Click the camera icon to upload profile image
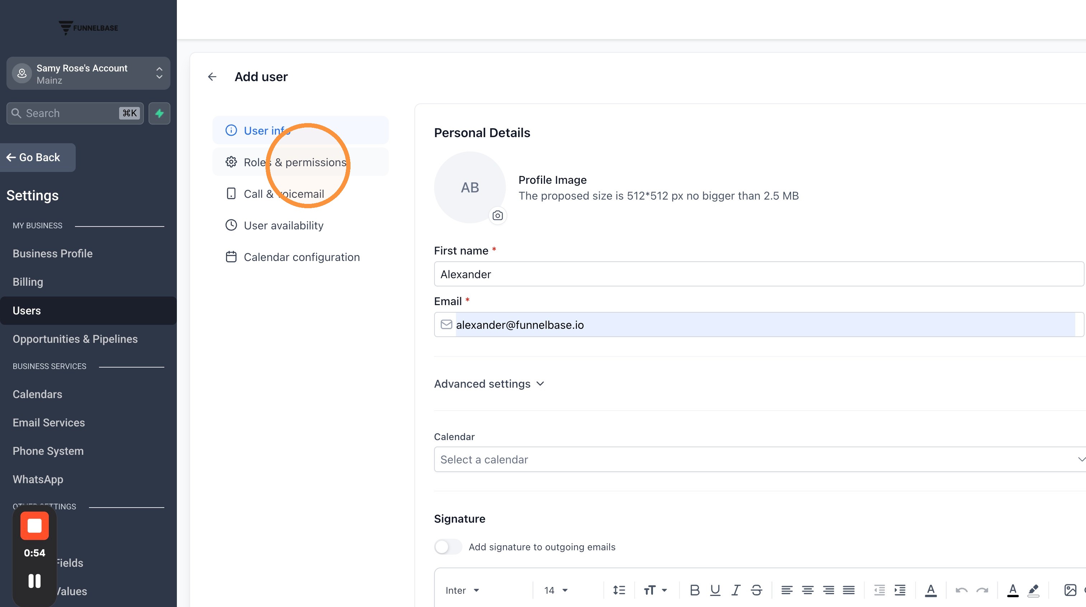Image resolution: width=1086 pixels, height=607 pixels. click(x=498, y=215)
